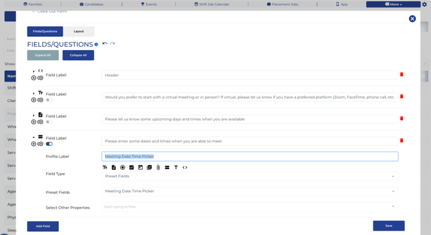Turn off the switch on the dates and times row
This screenshot has height=235, width=431.
click(49, 144)
